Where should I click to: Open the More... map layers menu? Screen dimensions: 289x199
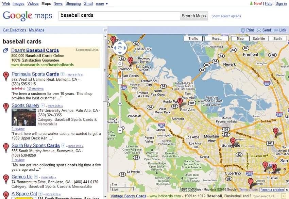(x=217, y=38)
